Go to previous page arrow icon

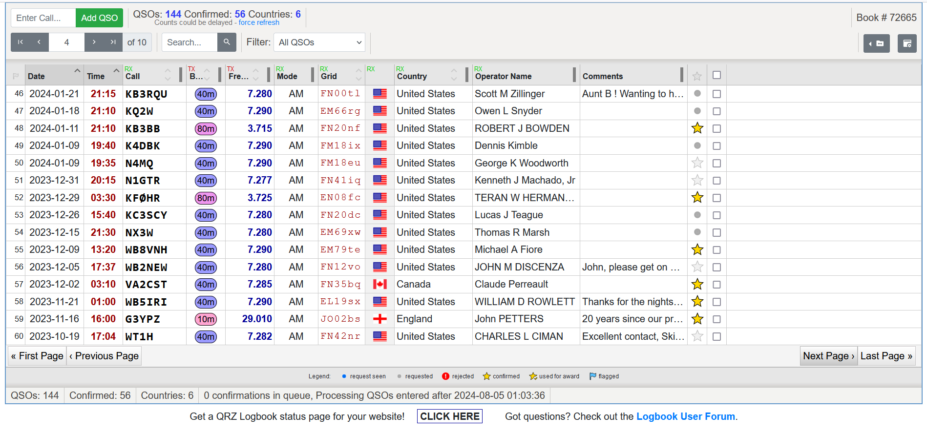coord(39,42)
